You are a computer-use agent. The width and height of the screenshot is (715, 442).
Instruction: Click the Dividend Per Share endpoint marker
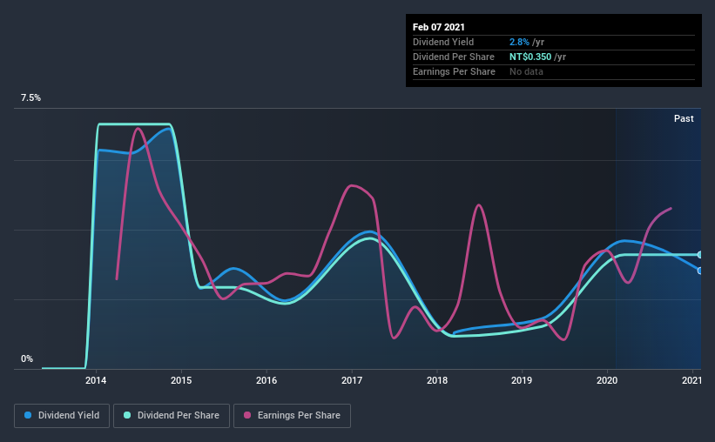[699, 255]
